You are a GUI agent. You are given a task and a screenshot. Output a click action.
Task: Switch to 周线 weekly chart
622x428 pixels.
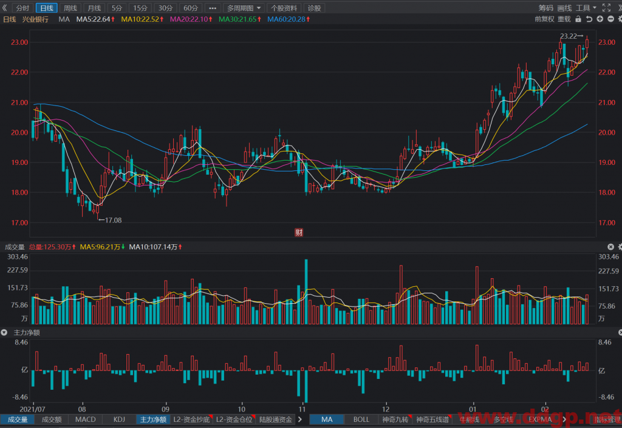click(70, 8)
